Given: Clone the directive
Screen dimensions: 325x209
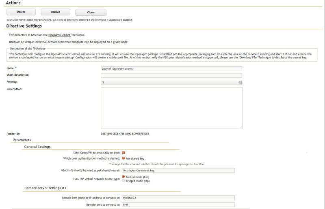Looking at the screenshot, I should click(x=91, y=13).
